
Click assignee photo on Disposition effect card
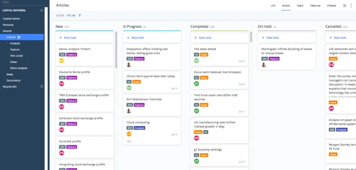(129, 65)
